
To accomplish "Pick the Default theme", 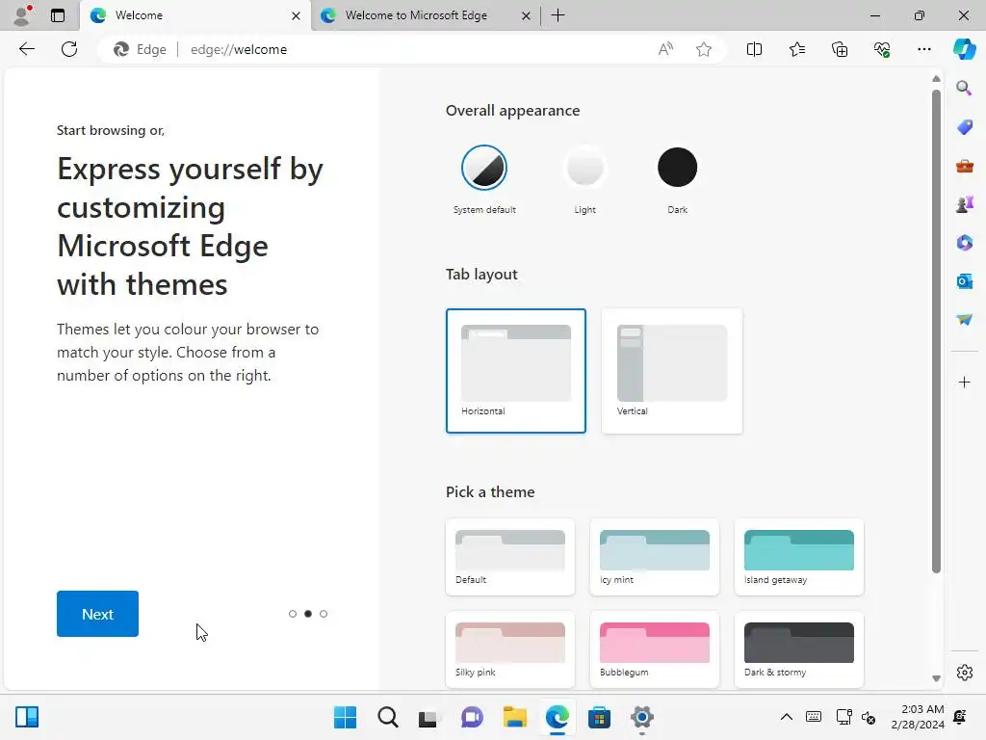I will tap(510, 557).
